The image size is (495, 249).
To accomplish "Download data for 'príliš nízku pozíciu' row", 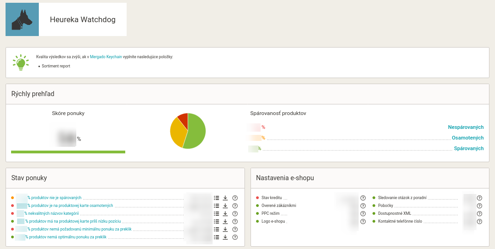I will (225, 222).
